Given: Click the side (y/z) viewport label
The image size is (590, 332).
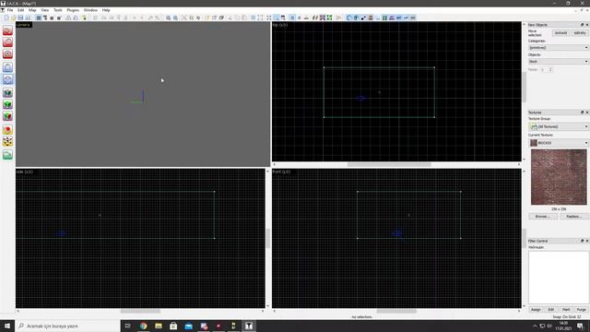Looking at the screenshot, I should click(25, 172).
